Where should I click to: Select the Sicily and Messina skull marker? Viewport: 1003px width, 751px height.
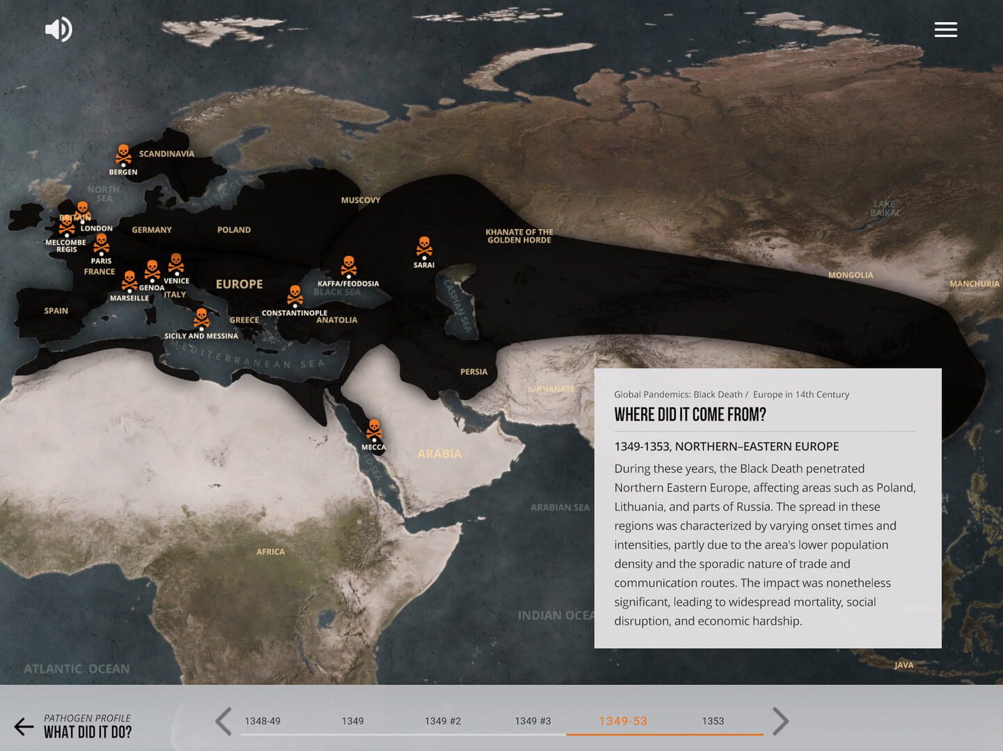click(201, 318)
